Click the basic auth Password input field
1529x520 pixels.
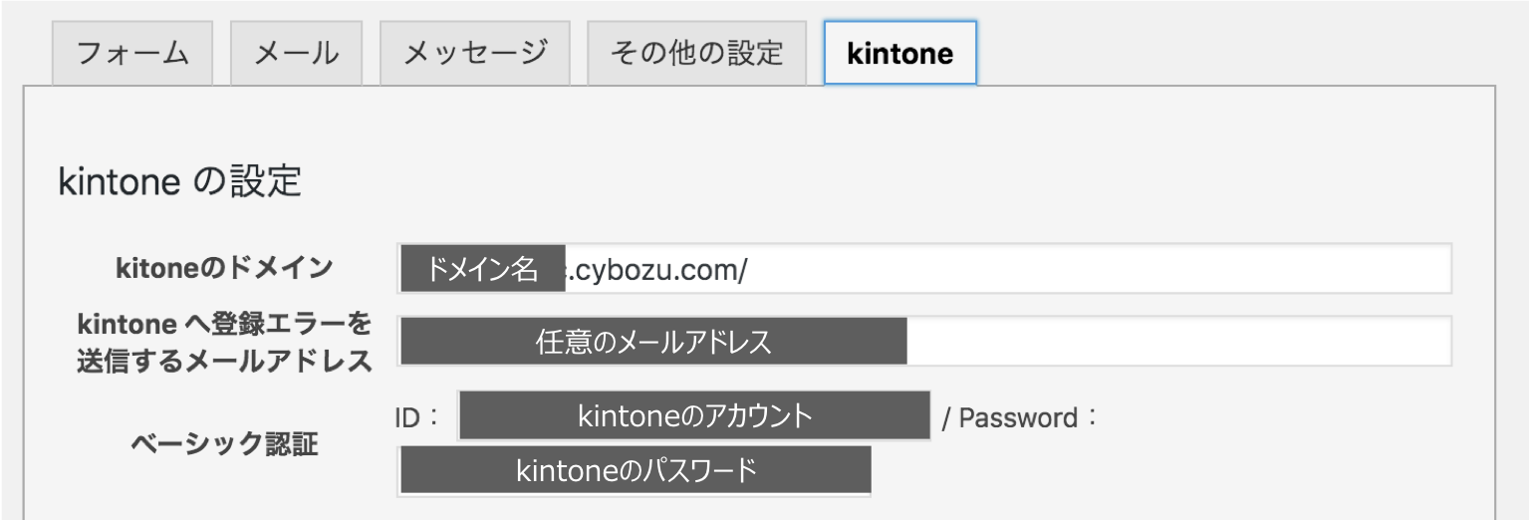[635, 470]
